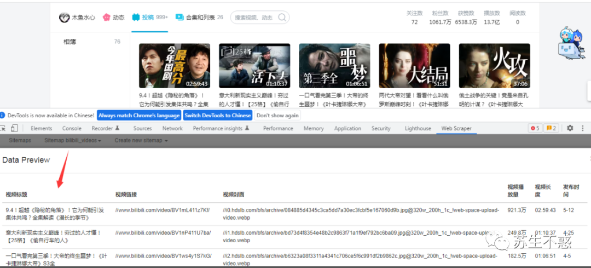591x268 pixels.
Task: Click the link cell BV1ws4y1S7kG
Action: 163,256
